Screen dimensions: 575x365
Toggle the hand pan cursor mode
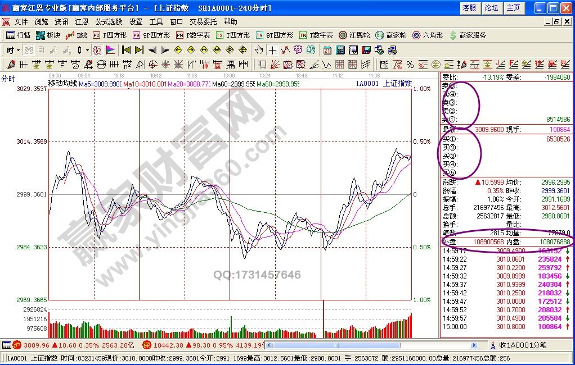[x=259, y=50]
